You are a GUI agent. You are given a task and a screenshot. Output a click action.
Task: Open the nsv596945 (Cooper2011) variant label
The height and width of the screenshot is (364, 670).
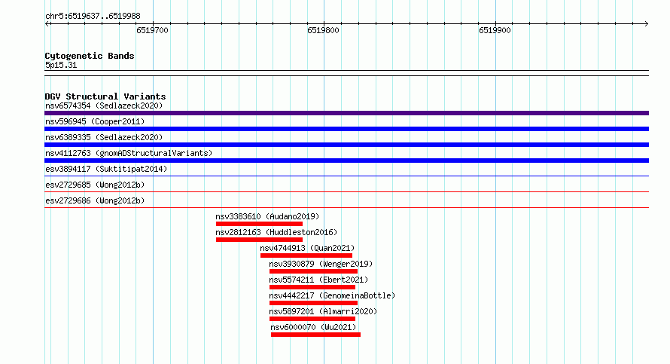coord(95,121)
